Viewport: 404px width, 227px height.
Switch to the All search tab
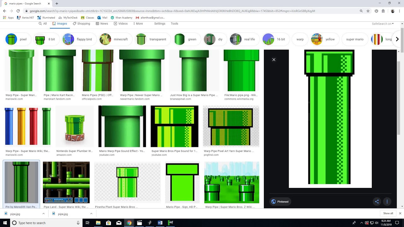(43, 24)
